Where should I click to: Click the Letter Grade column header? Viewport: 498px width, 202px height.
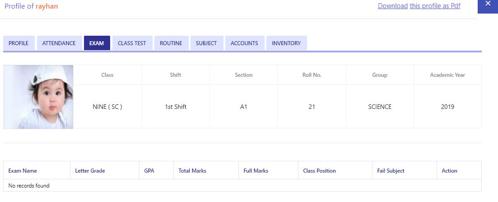[90, 170]
